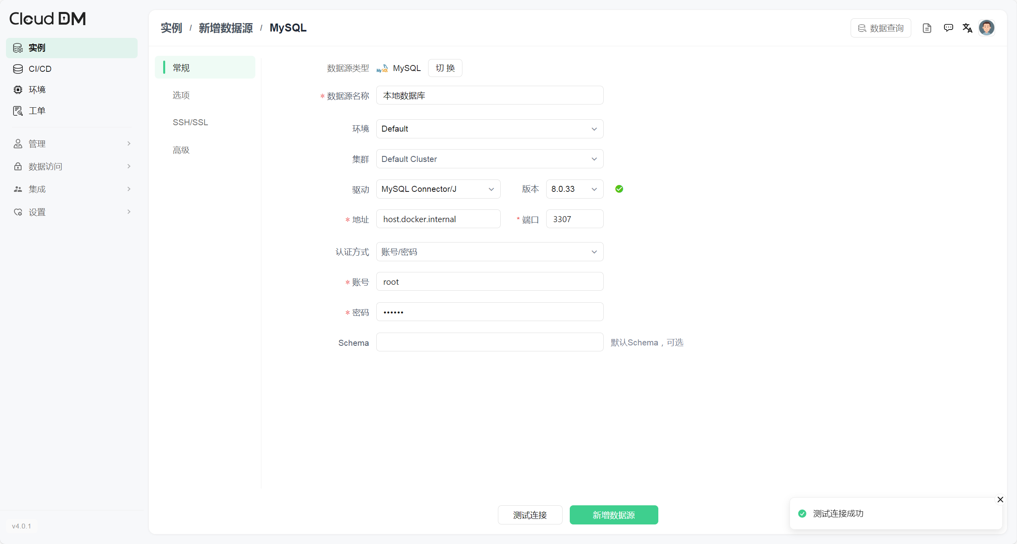
Task: Click the Cloud DM logo
Action: [47, 18]
